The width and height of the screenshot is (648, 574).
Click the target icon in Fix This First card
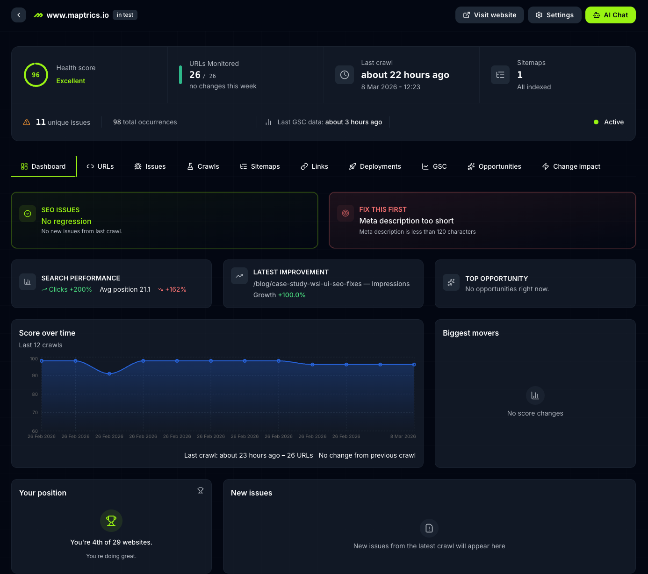(346, 213)
